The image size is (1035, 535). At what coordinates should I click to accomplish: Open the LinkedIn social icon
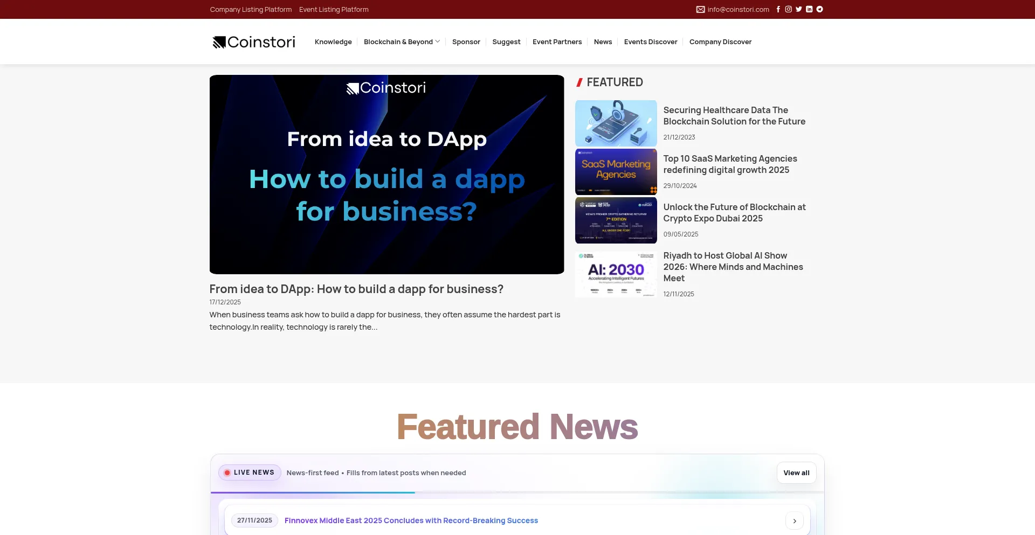tap(809, 9)
